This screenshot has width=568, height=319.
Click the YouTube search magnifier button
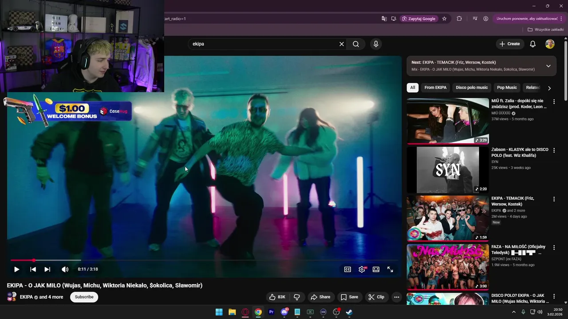[x=356, y=44]
